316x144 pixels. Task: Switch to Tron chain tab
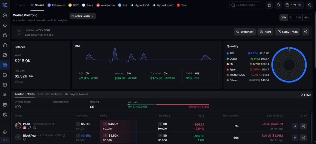click(182, 5)
